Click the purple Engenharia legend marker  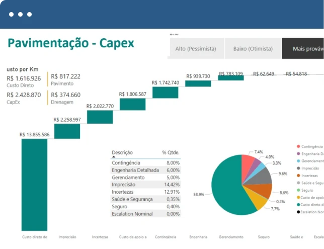298,153
